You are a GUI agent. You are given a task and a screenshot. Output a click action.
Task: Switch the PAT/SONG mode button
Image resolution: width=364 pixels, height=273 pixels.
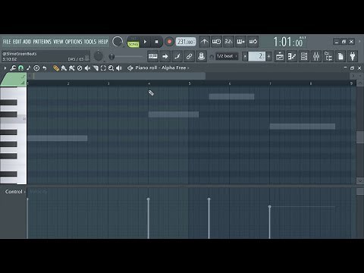(x=133, y=42)
